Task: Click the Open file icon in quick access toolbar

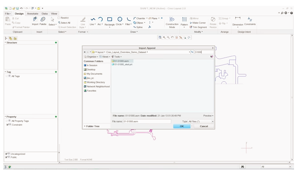Action: point(14,8)
